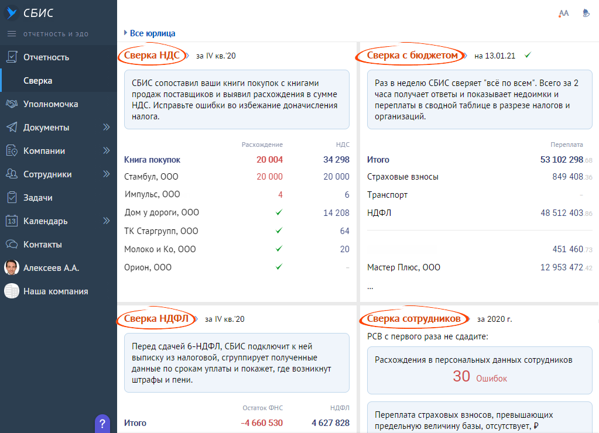Viewport: 599px width, 433px height.
Task: Select the Импульс, ООО row
Action: pyautogui.click(x=237, y=194)
